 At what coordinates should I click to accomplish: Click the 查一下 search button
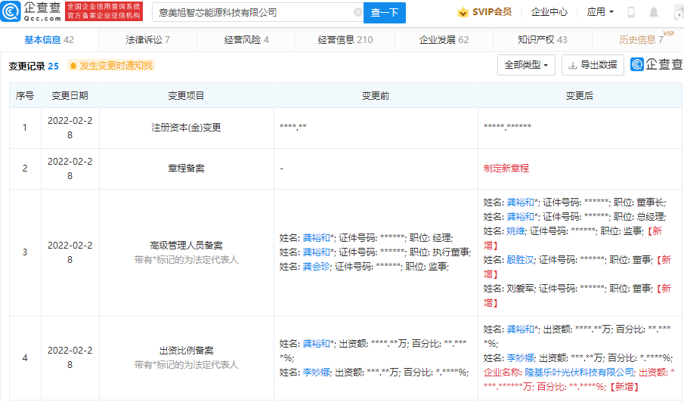pyautogui.click(x=384, y=13)
